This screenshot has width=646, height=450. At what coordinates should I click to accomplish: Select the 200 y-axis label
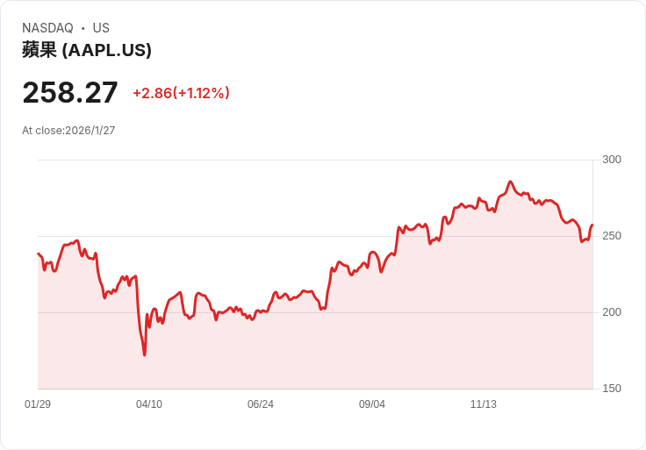point(612,312)
